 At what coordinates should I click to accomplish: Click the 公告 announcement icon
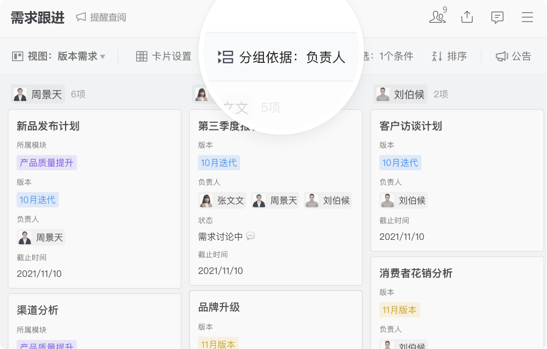(502, 56)
